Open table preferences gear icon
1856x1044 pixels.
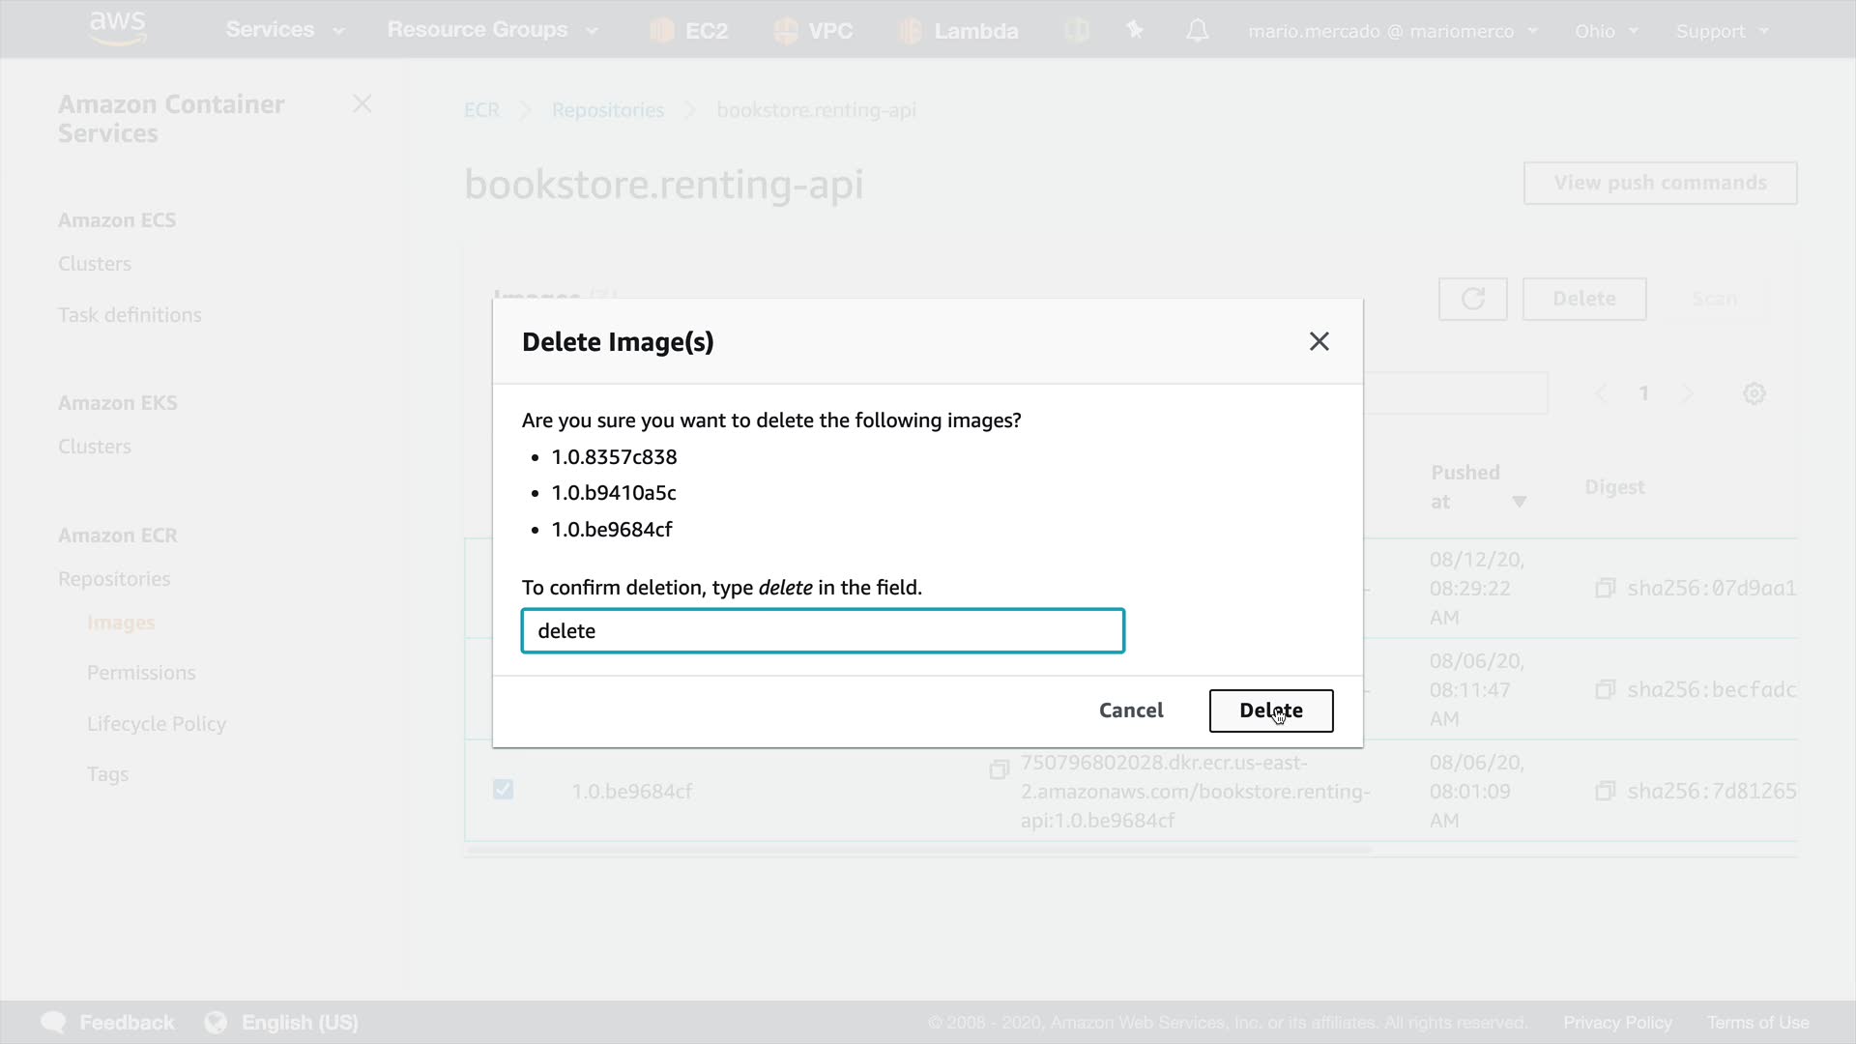(x=1754, y=393)
